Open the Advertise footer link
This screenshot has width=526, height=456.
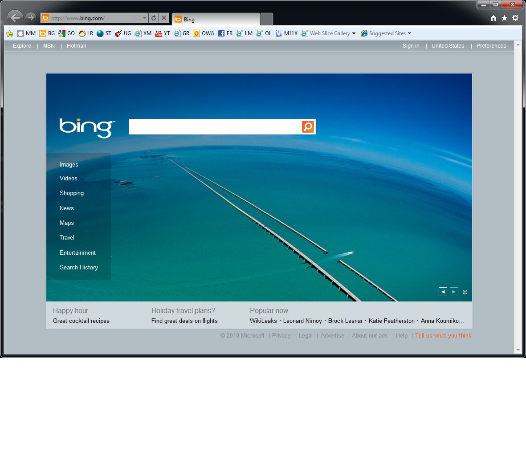[332, 336]
